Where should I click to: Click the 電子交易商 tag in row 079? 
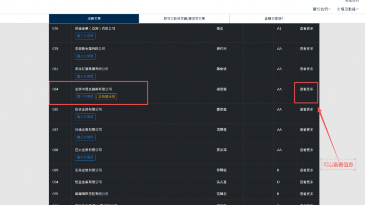tap(85, 56)
